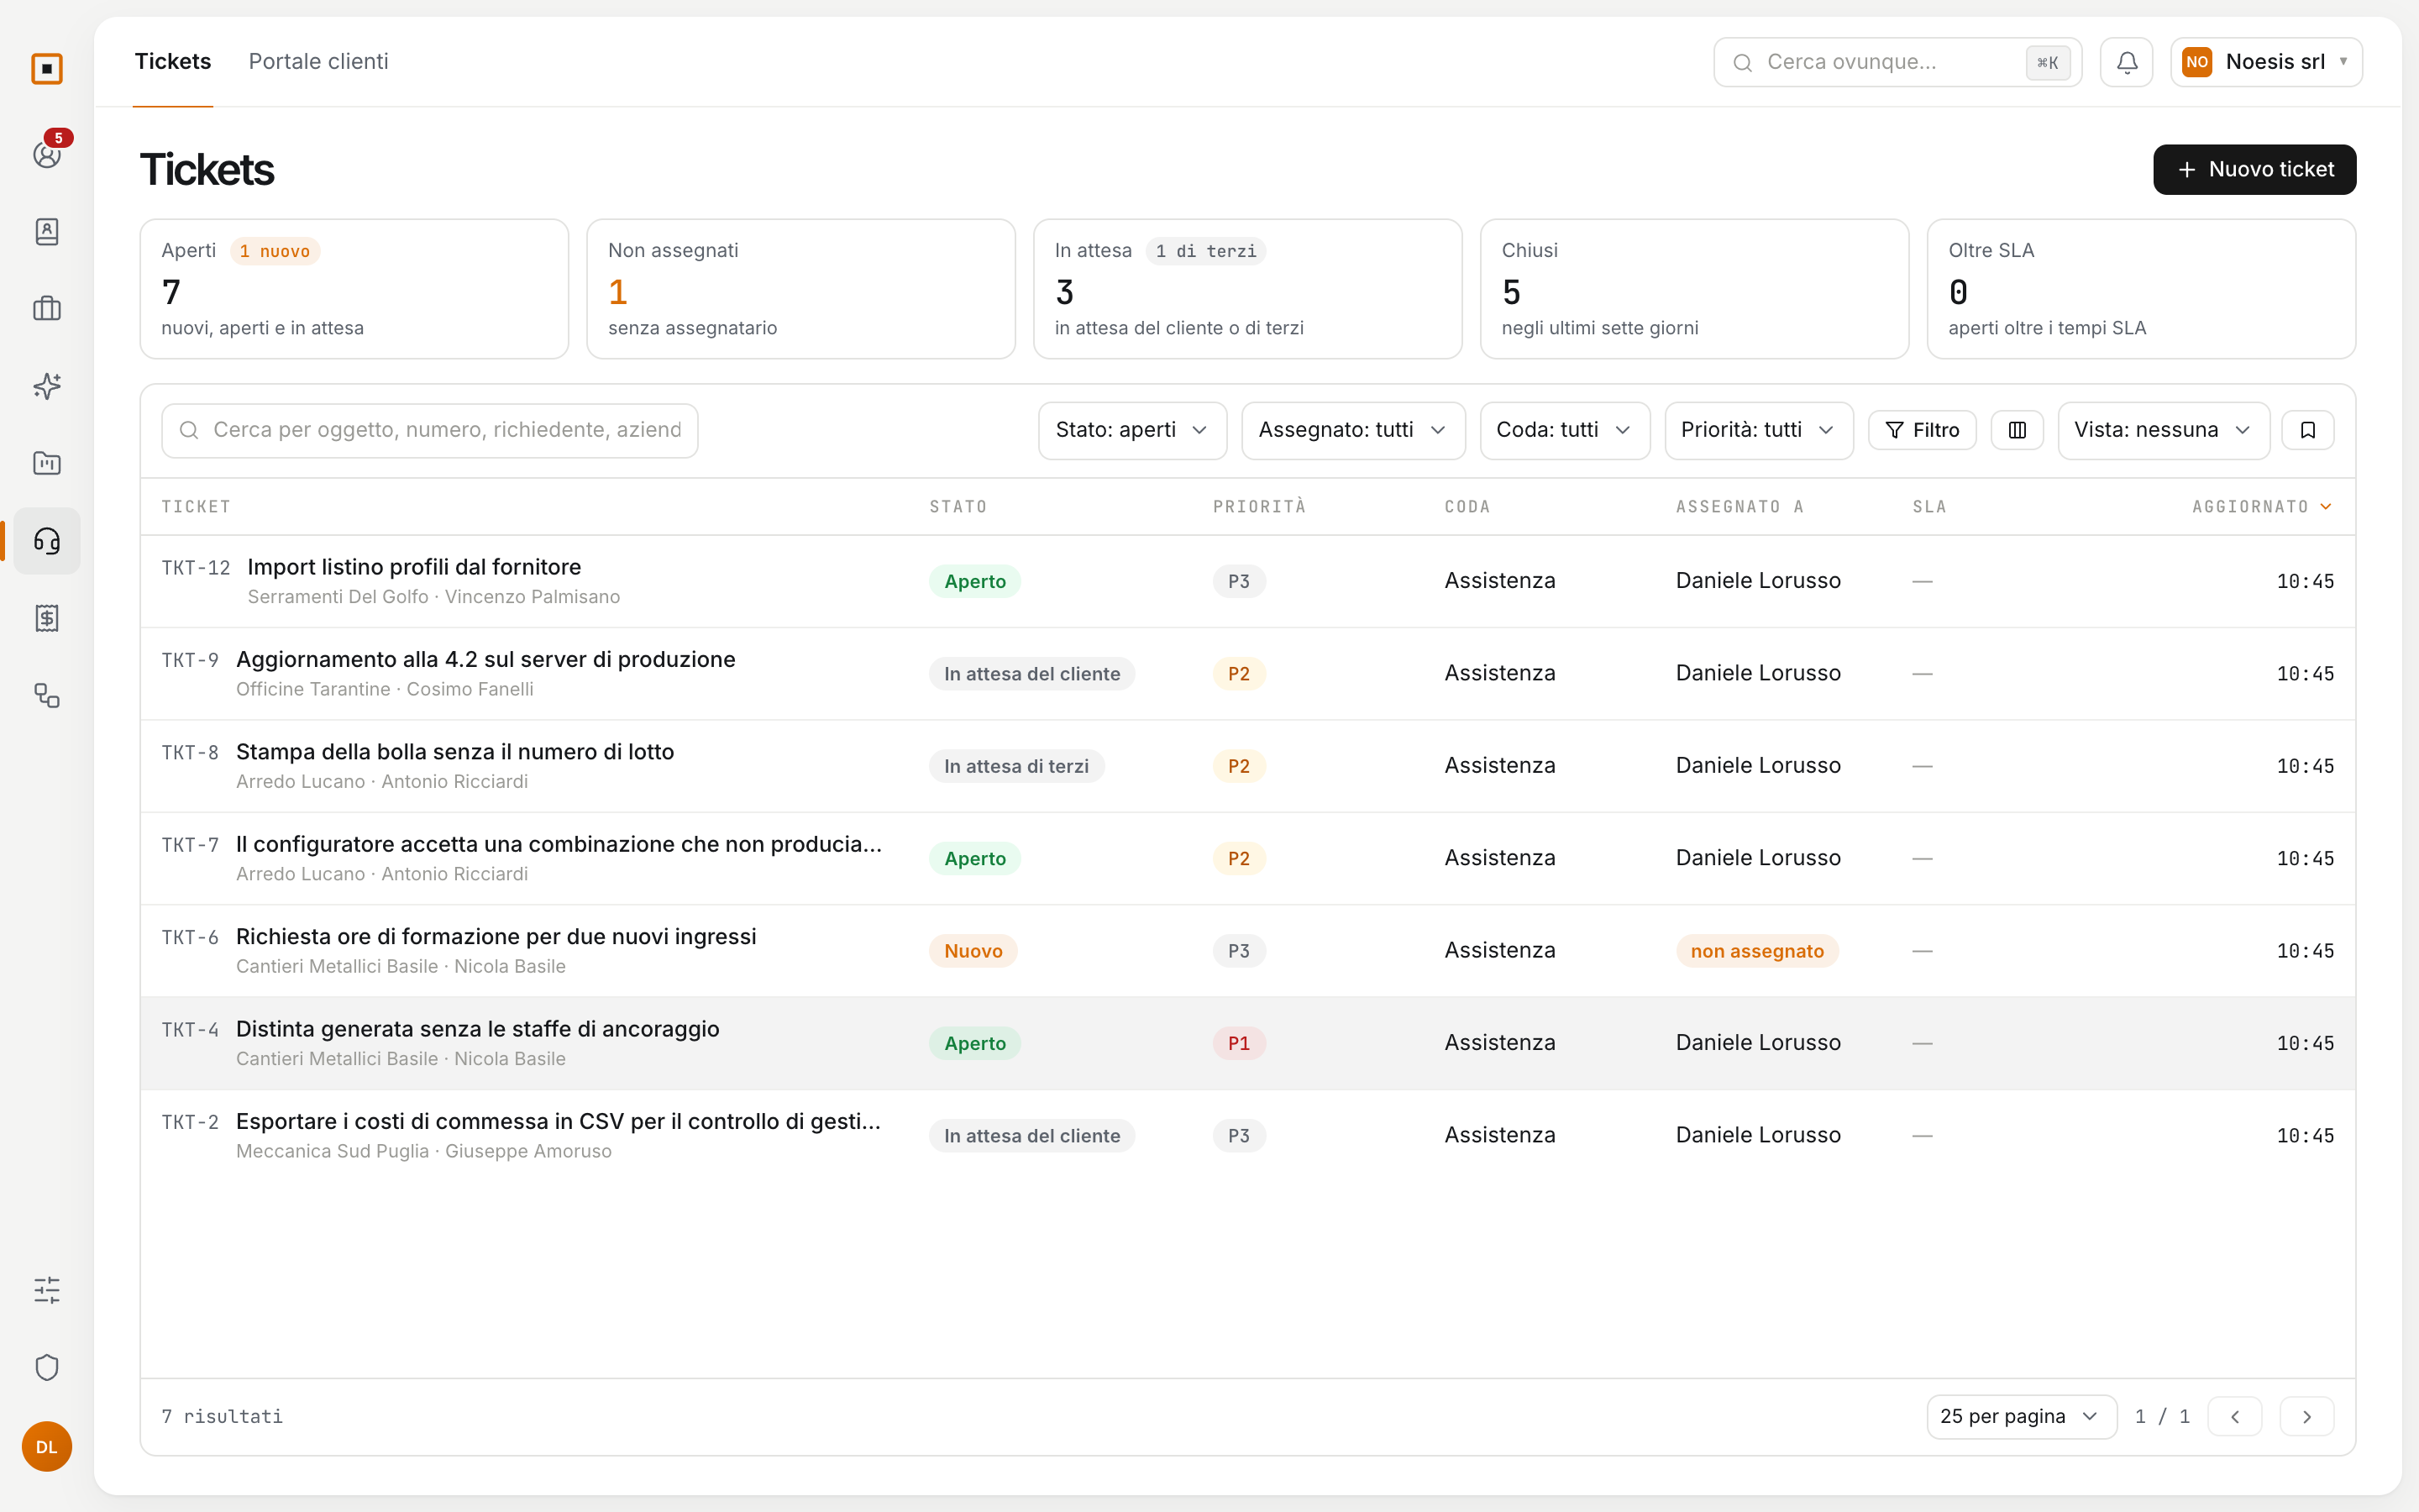Open the In attesa summary card
2419x1512 pixels.
tap(1247, 289)
